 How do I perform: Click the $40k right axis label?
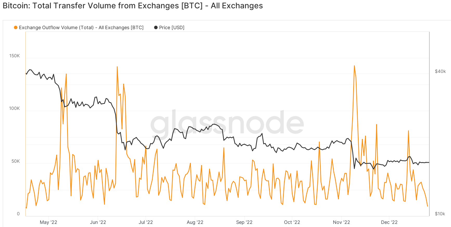[x=440, y=71]
